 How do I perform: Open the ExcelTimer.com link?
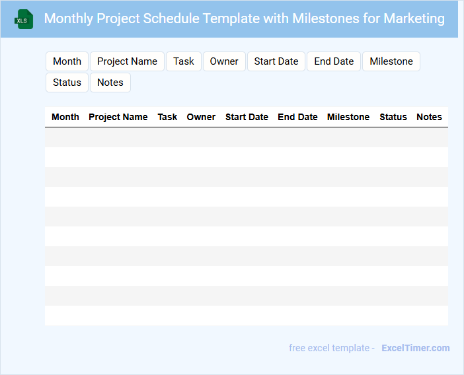tap(415, 348)
